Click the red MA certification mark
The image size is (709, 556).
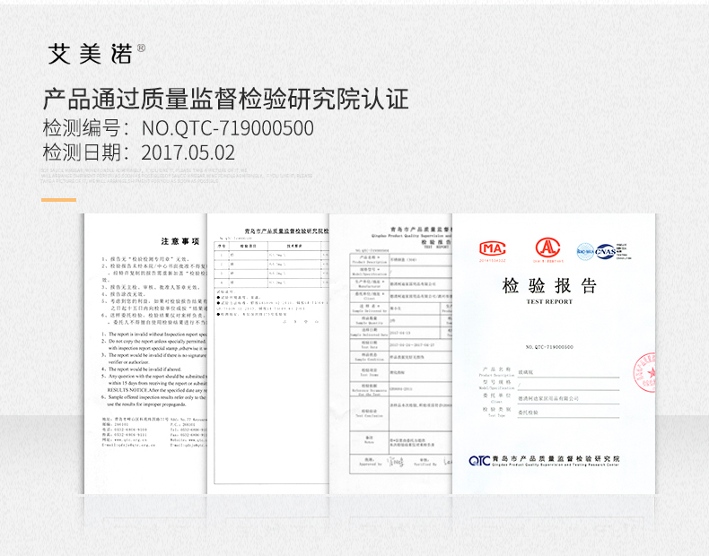click(493, 250)
